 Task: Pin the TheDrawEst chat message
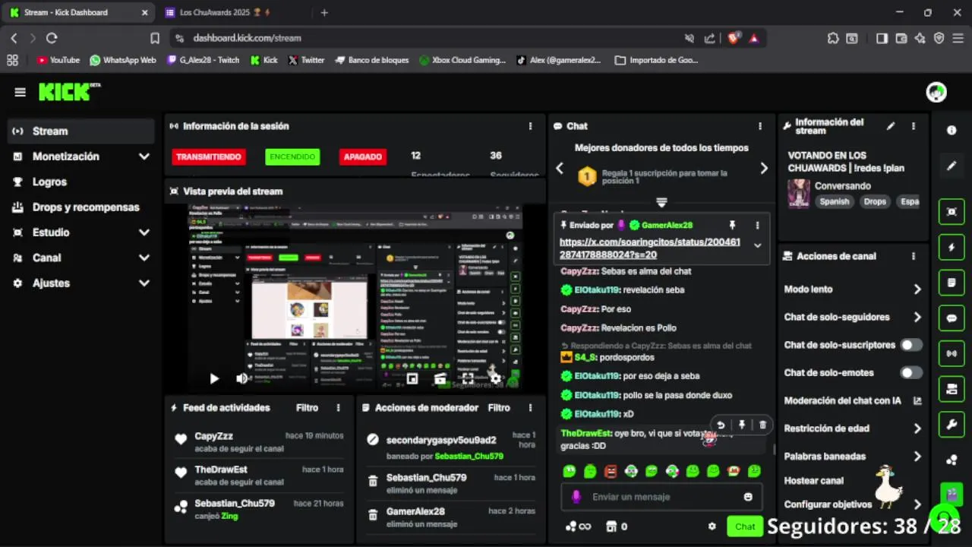742,425
